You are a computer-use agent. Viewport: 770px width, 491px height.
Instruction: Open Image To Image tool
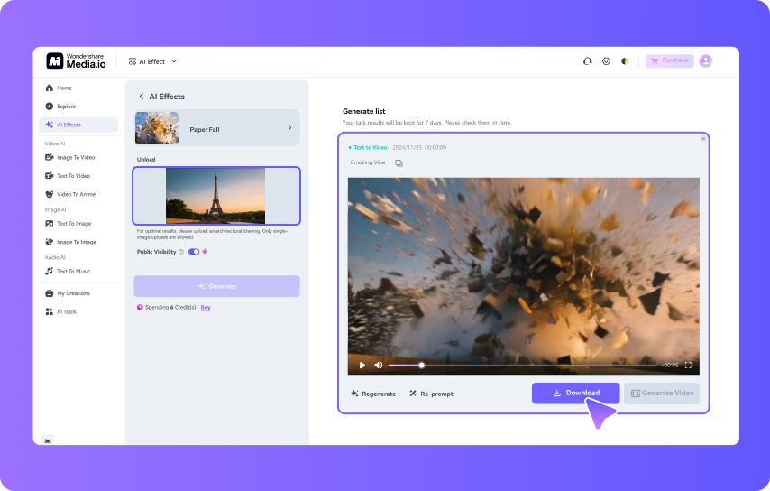click(70, 242)
